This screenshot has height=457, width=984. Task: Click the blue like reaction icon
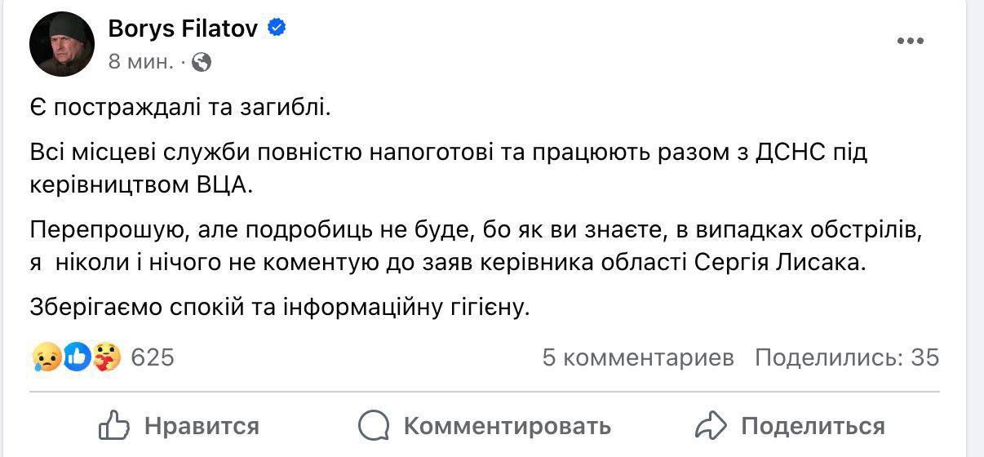[77, 357]
